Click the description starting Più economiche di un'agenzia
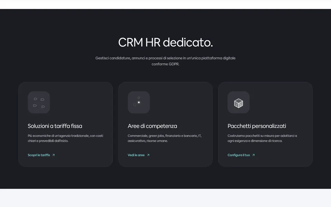The image size is (331, 207). 66,138
